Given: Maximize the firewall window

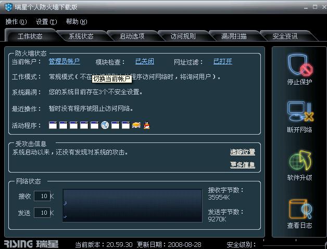Looking at the screenshot, I should [x=315, y=7].
